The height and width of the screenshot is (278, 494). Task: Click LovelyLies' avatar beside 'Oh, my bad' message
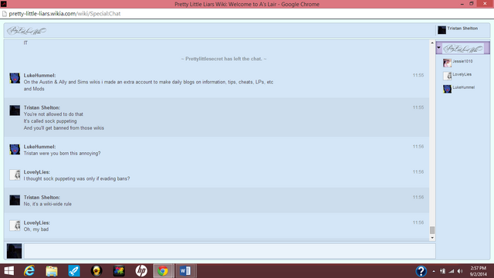[x=15, y=225]
